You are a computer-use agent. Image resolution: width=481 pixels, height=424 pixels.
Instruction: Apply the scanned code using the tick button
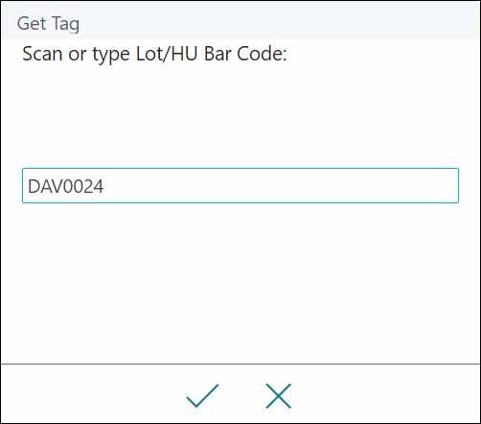point(202,396)
